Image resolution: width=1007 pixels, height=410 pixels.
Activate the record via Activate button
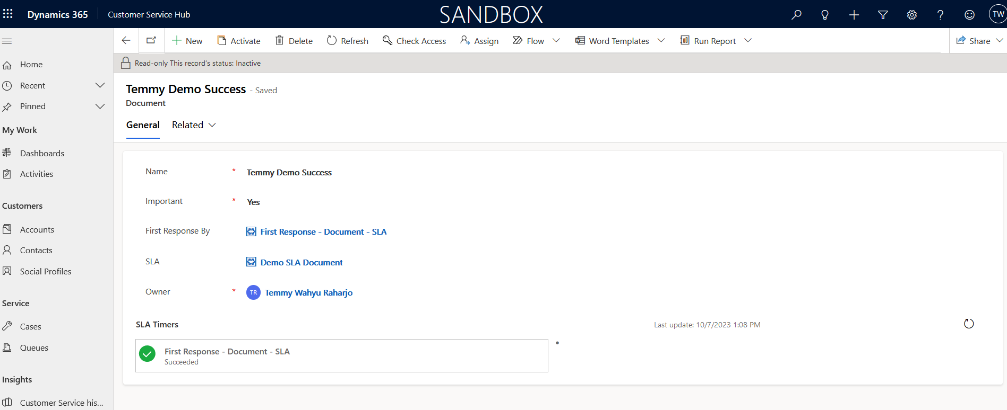239,41
